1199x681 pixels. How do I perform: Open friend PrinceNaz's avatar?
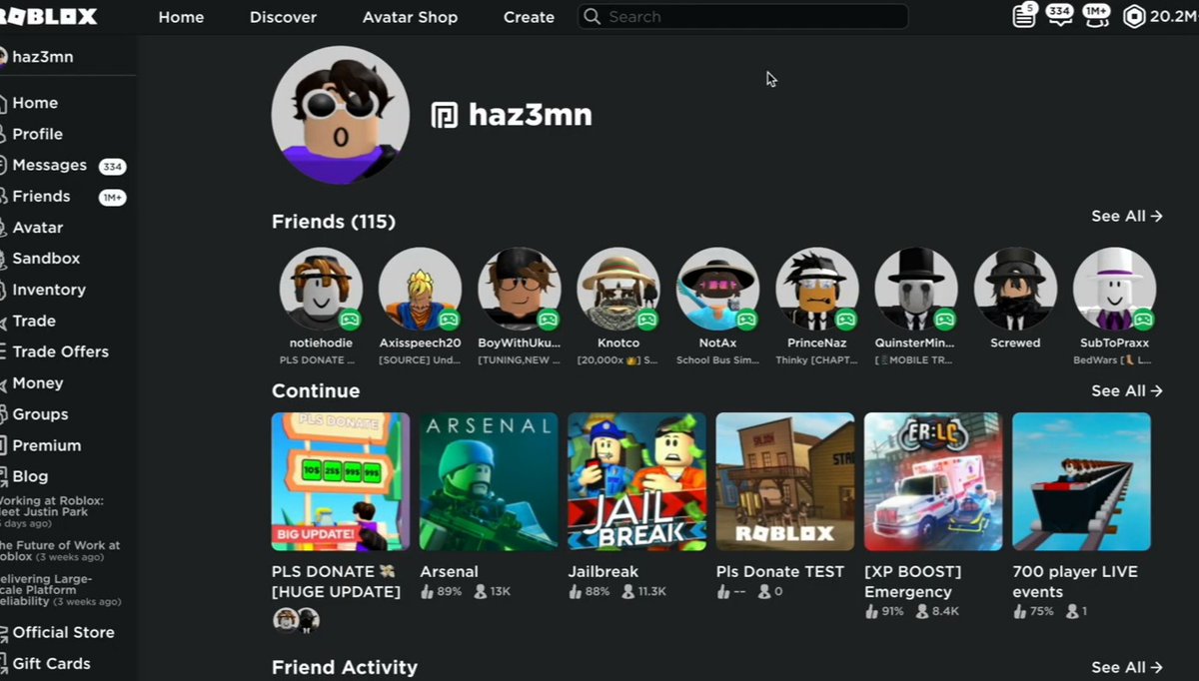817,290
